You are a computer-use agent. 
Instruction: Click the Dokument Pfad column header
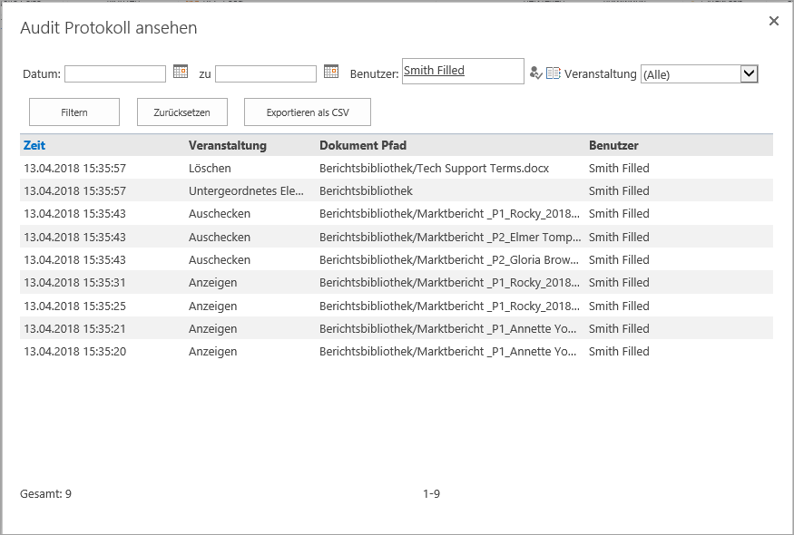[363, 145]
